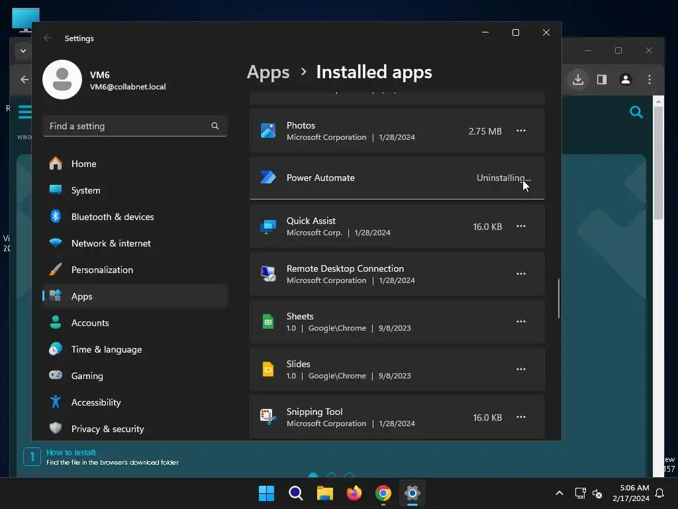The width and height of the screenshot is (678, 509).
Task: Open Accessibility settings
Action: tap(135, 402)
